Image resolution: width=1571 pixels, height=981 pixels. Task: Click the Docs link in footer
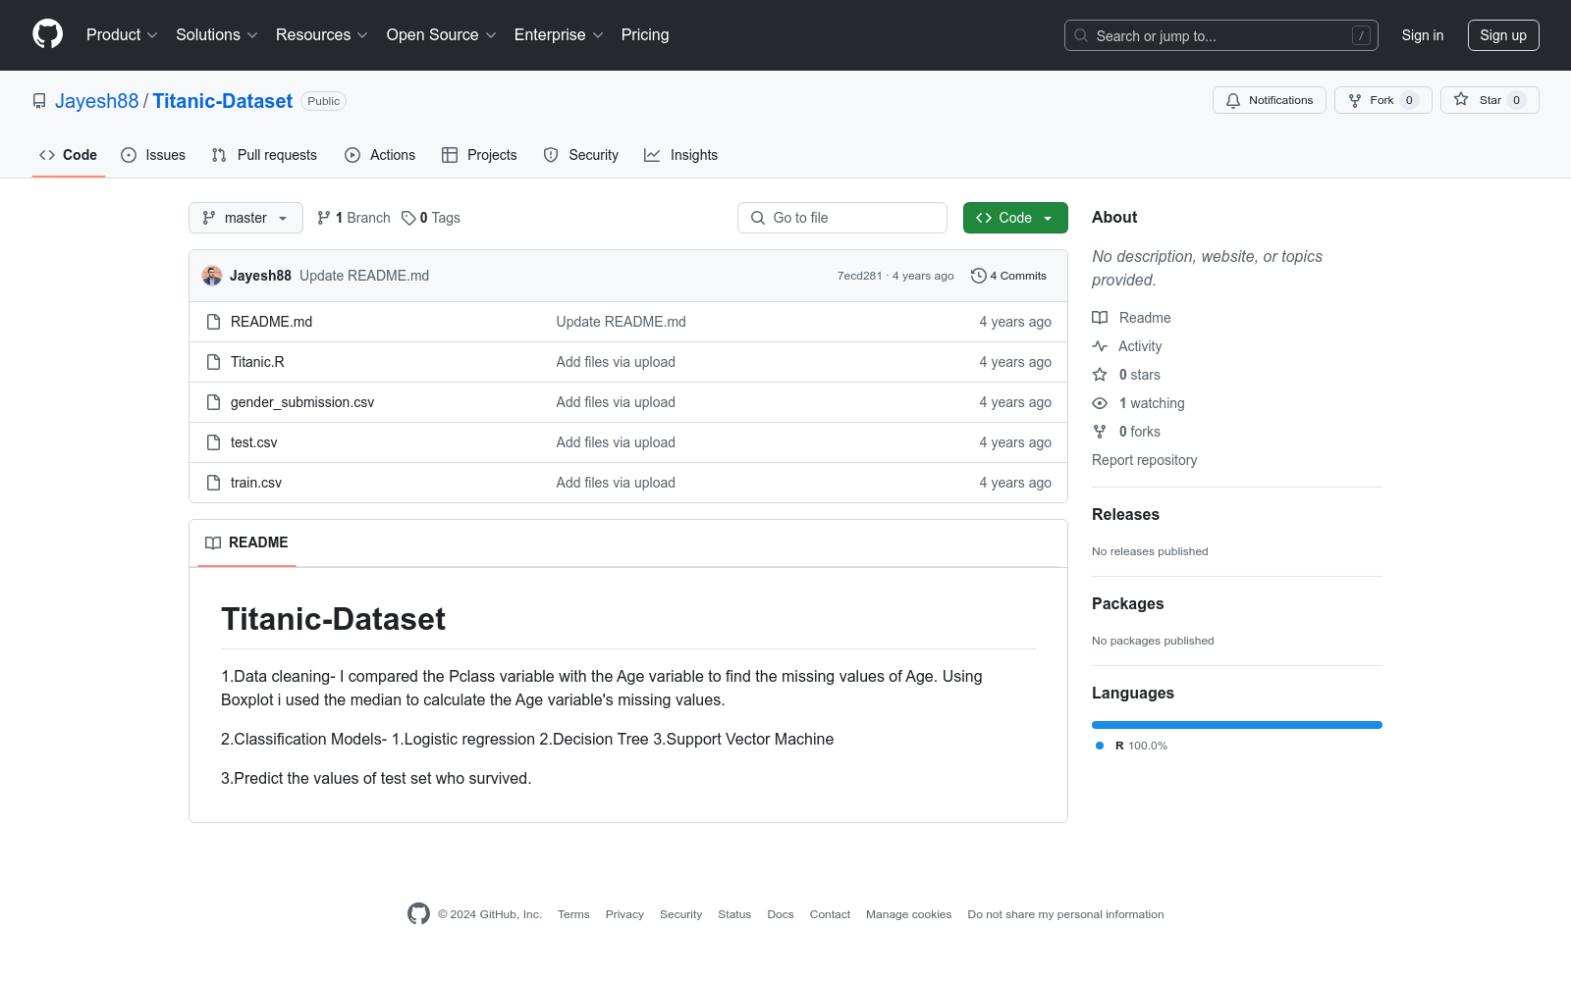[781, 914]
